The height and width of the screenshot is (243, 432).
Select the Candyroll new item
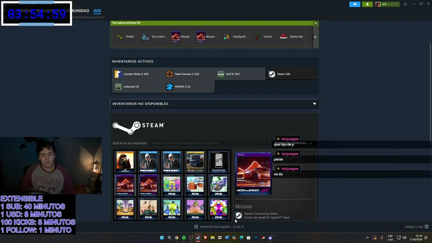(x=234, y=36)
